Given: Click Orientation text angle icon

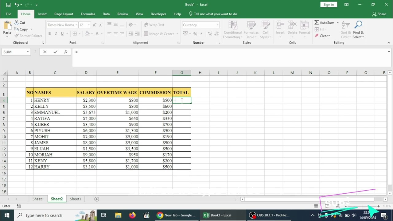Looking at the screenshot, I should (131, 25).
